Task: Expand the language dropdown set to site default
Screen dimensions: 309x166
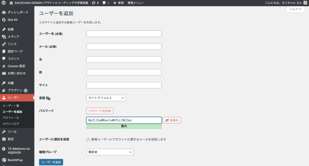Action: (x=106, y=98)
